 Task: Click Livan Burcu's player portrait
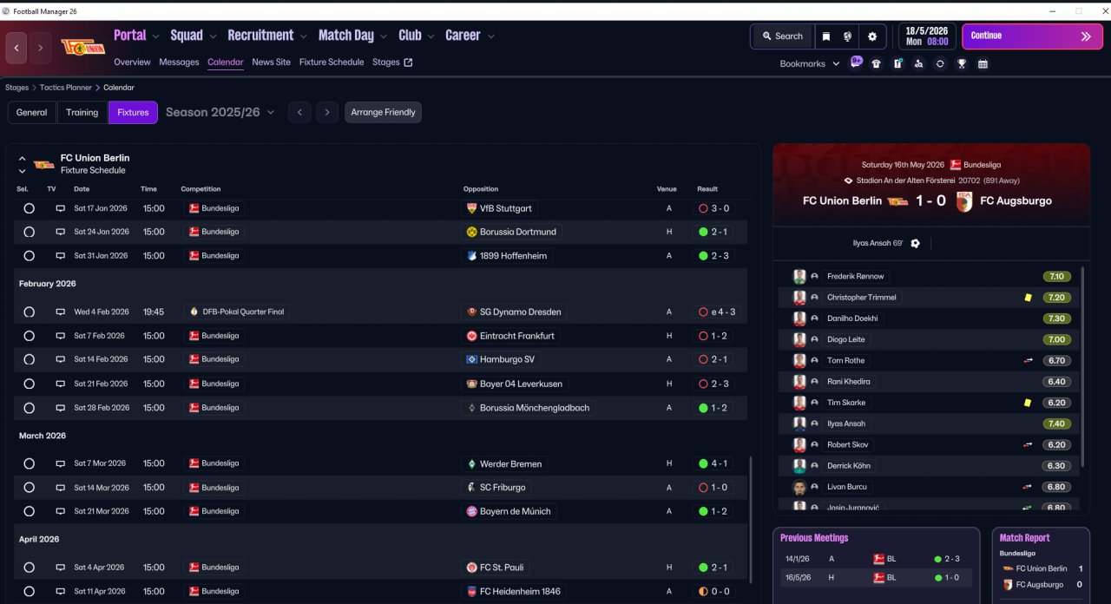coord(799,487)
